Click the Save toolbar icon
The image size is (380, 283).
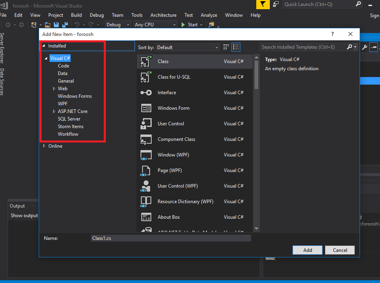(x=56, y=25)
